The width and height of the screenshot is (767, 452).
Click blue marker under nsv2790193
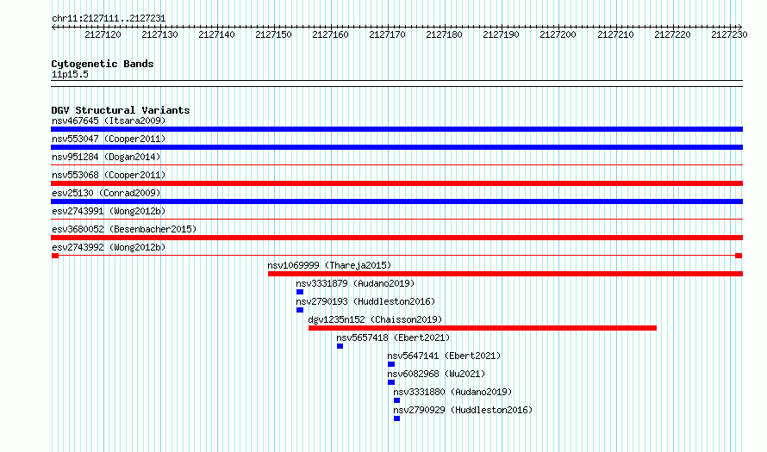[300, 310]
